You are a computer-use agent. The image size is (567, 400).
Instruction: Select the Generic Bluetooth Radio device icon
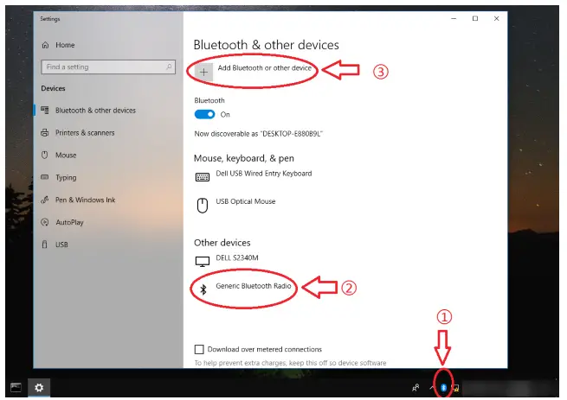(203, 289)
